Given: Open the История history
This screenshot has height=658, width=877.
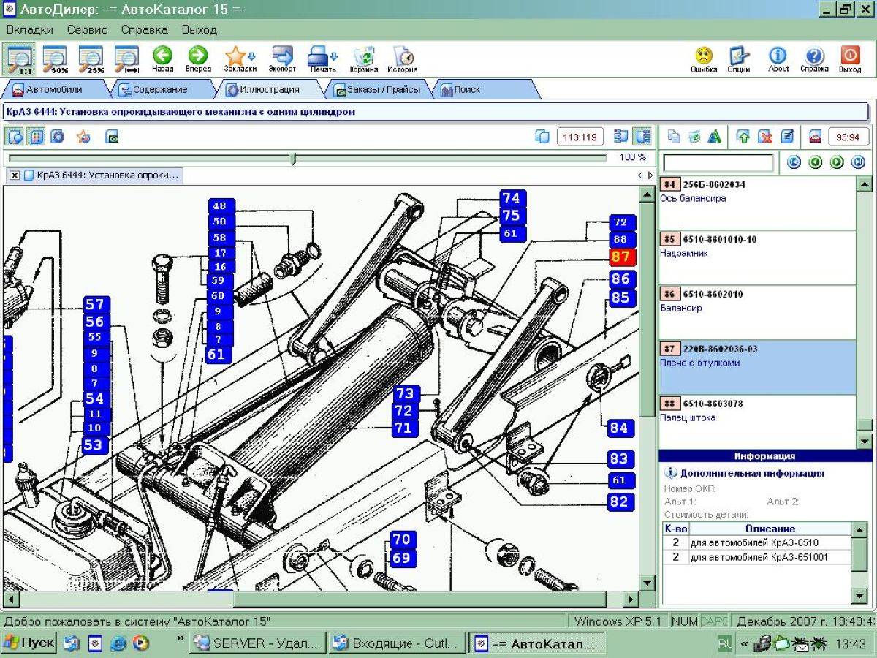Looking at the screenshot, I should coord(403,59).
